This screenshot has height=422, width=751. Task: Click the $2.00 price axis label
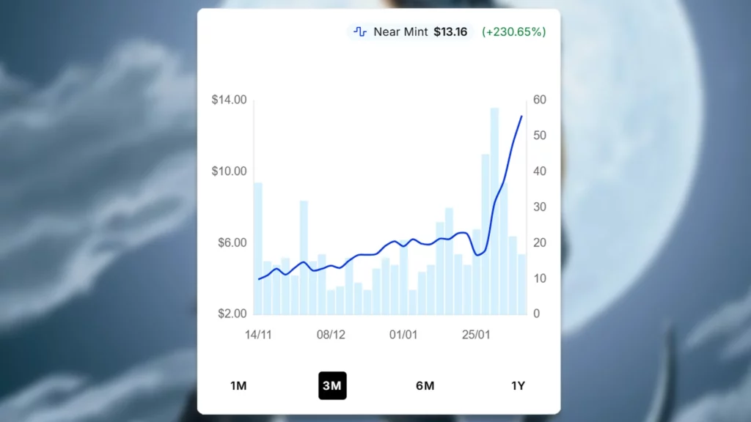point(231,314)
